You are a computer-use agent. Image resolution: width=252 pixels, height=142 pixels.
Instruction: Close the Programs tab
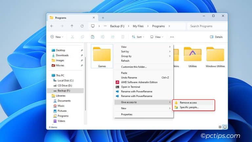coord(94,17)
